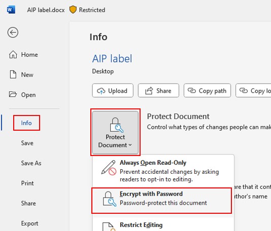Viewport: 271px width, 231px height.
Task: Click the Always Open Read-Only pencil icon
Action: [109, 168]
